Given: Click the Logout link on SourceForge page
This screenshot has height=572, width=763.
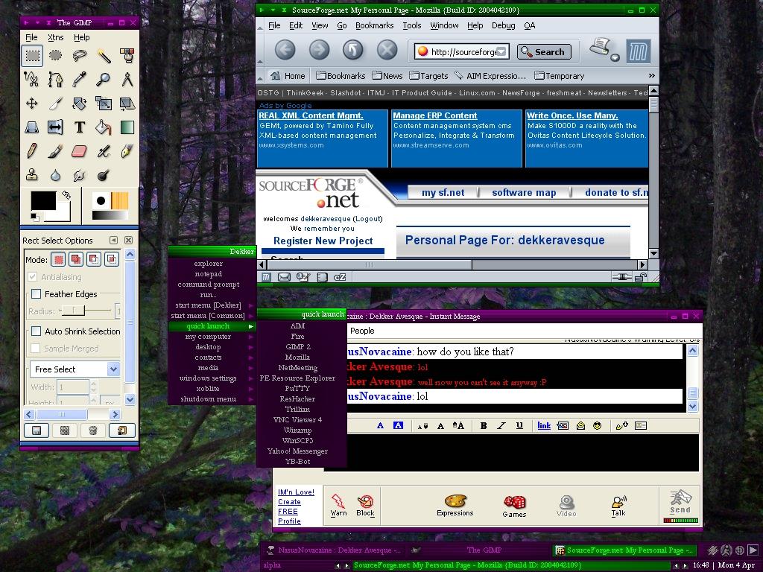Looking at the screenshot, I should click(x=367, y=219).
